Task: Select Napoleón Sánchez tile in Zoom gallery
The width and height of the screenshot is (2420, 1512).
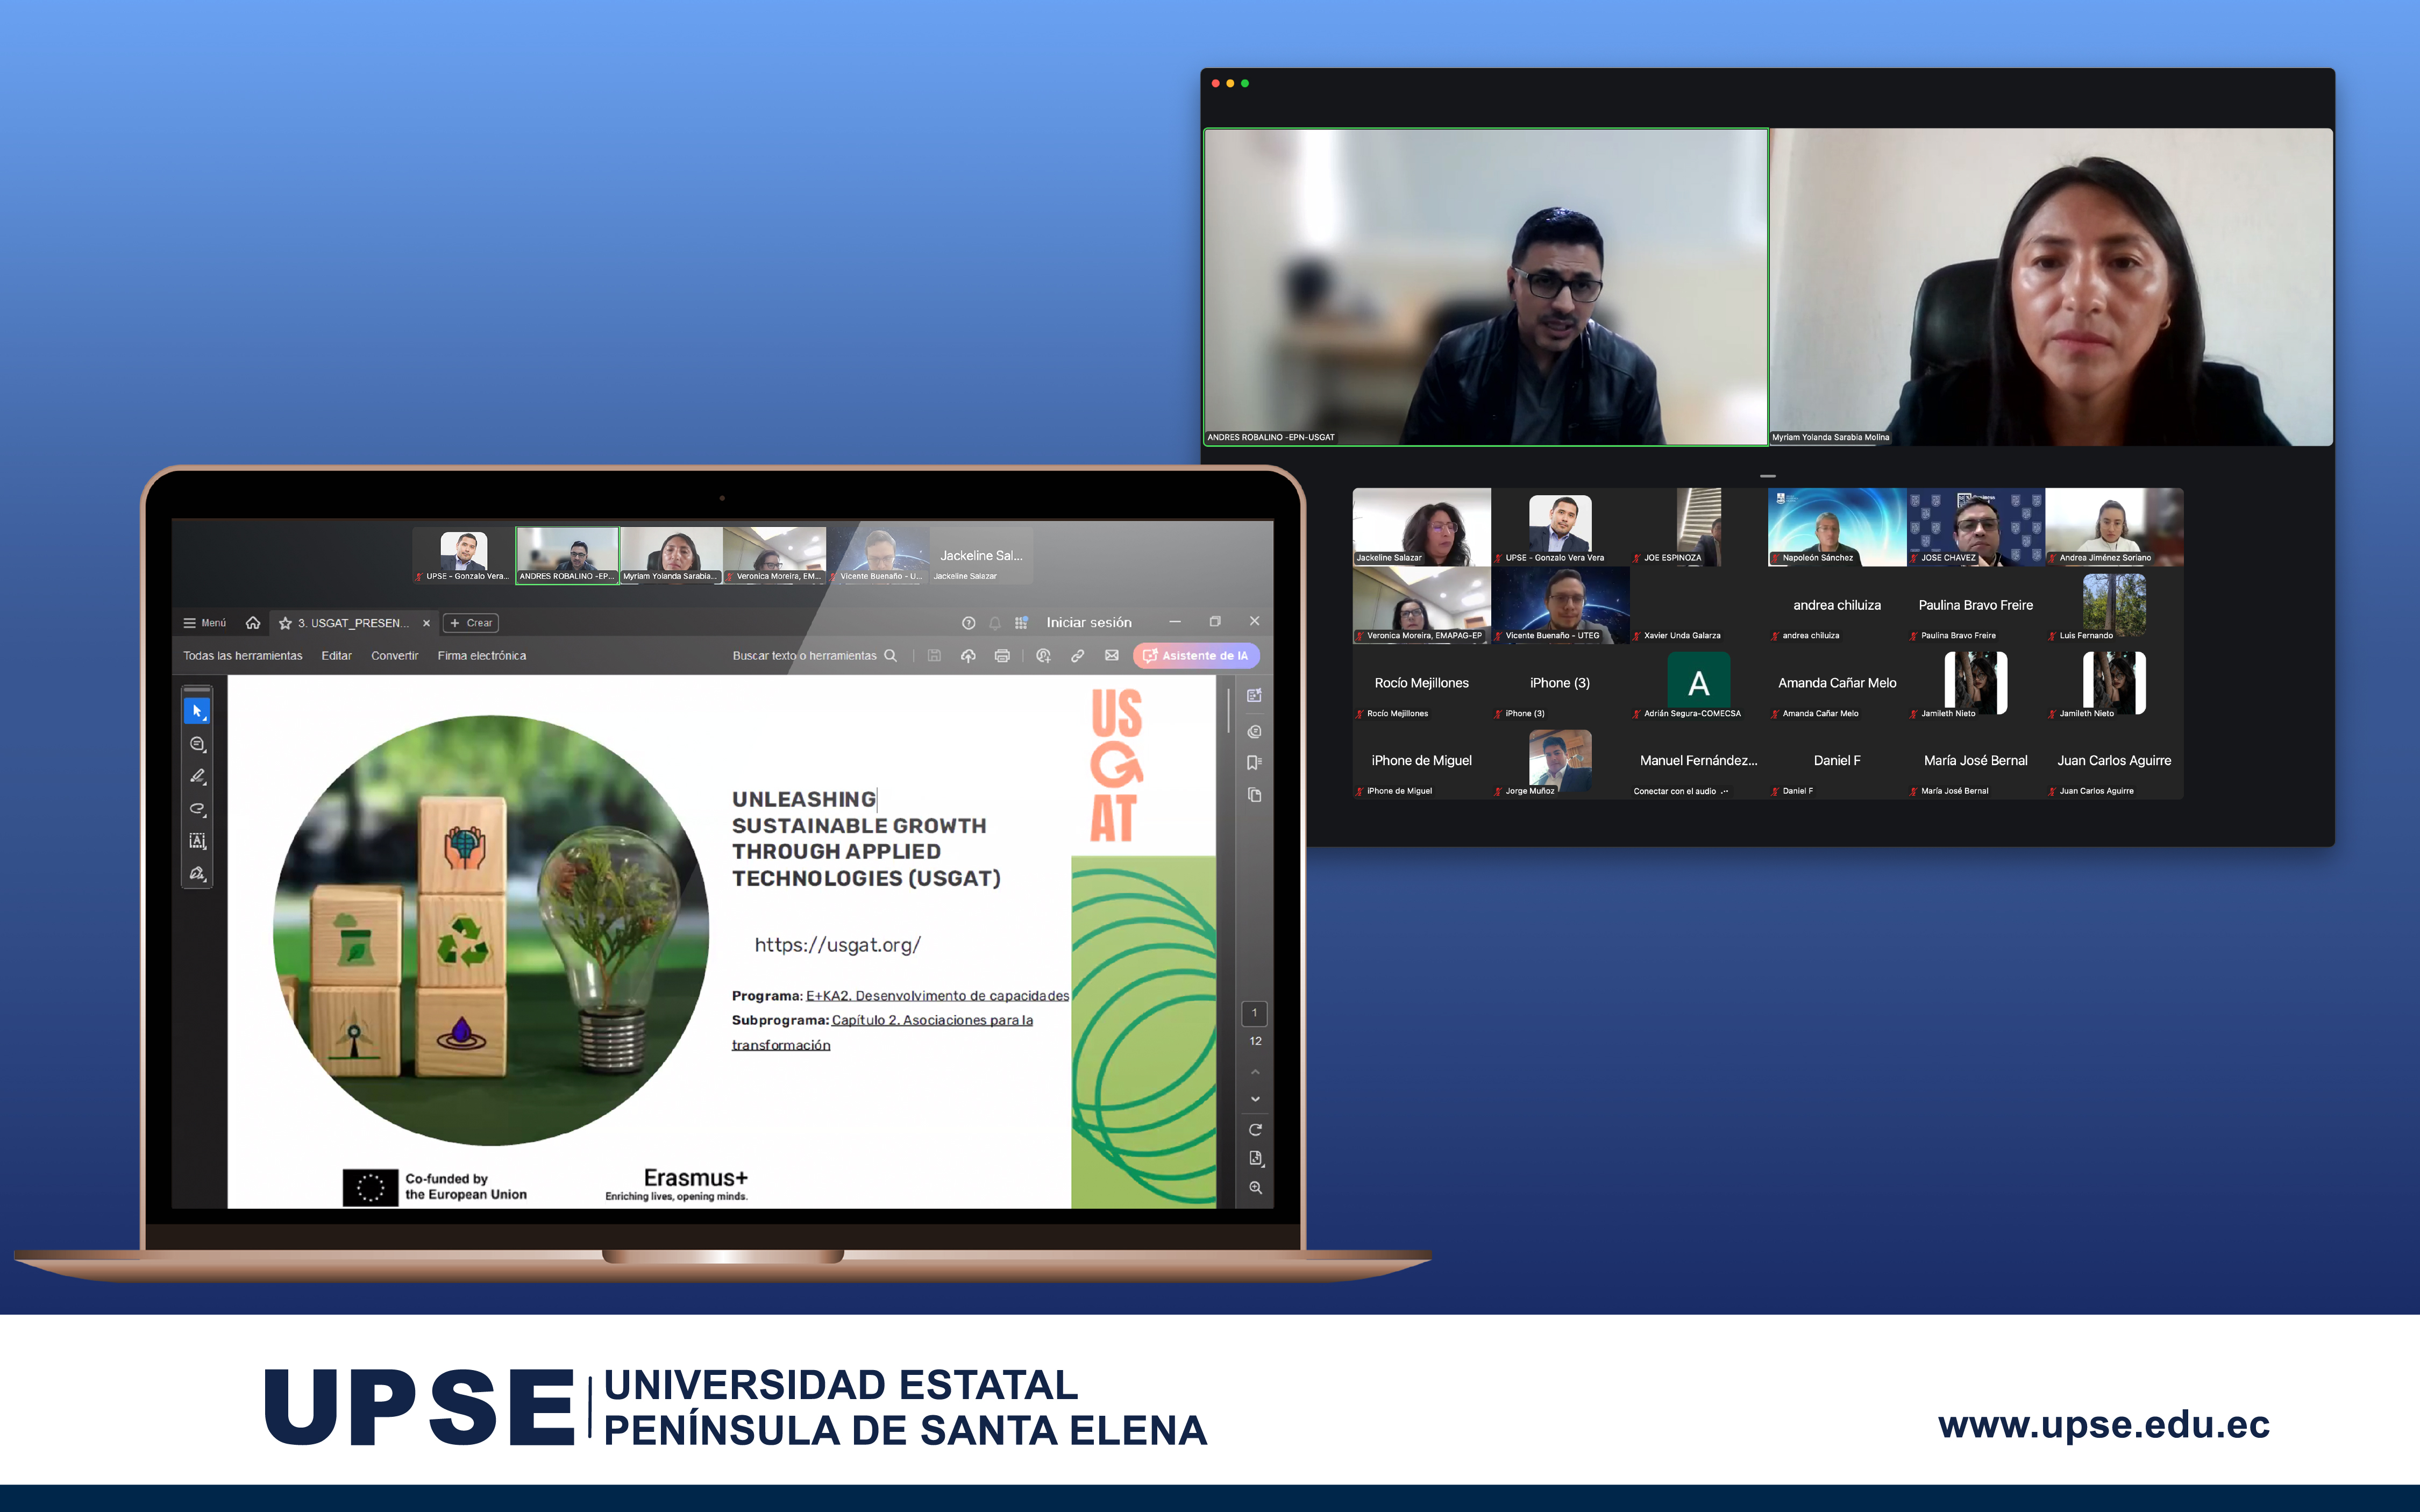Action: click(1836, 527)
